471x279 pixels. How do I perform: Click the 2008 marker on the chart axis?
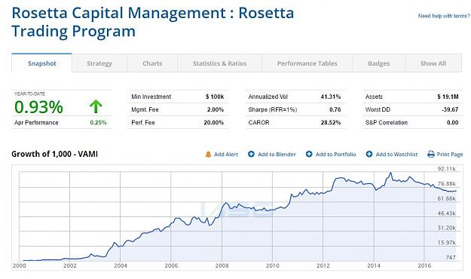(222, 265)
